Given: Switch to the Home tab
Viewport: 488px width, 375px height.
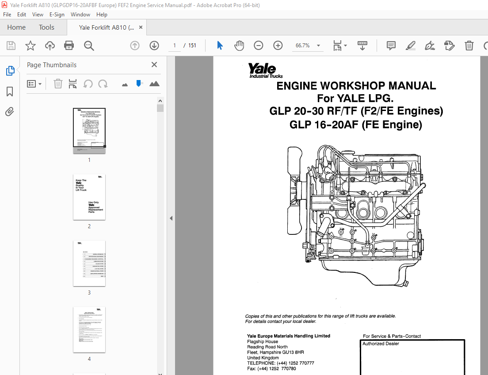Looking at the screenshot, I should (16, 27).
